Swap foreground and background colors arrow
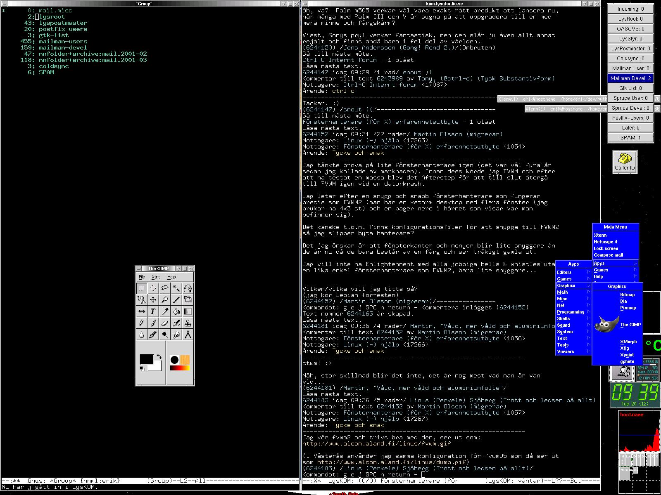The height and width of the screenshot is (495, 661). click(159, 357)
